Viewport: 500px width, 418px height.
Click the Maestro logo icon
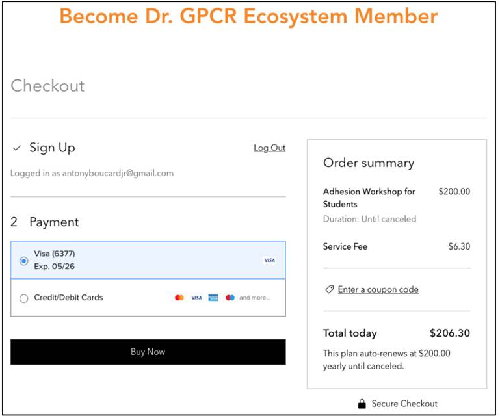click(230, 298)
